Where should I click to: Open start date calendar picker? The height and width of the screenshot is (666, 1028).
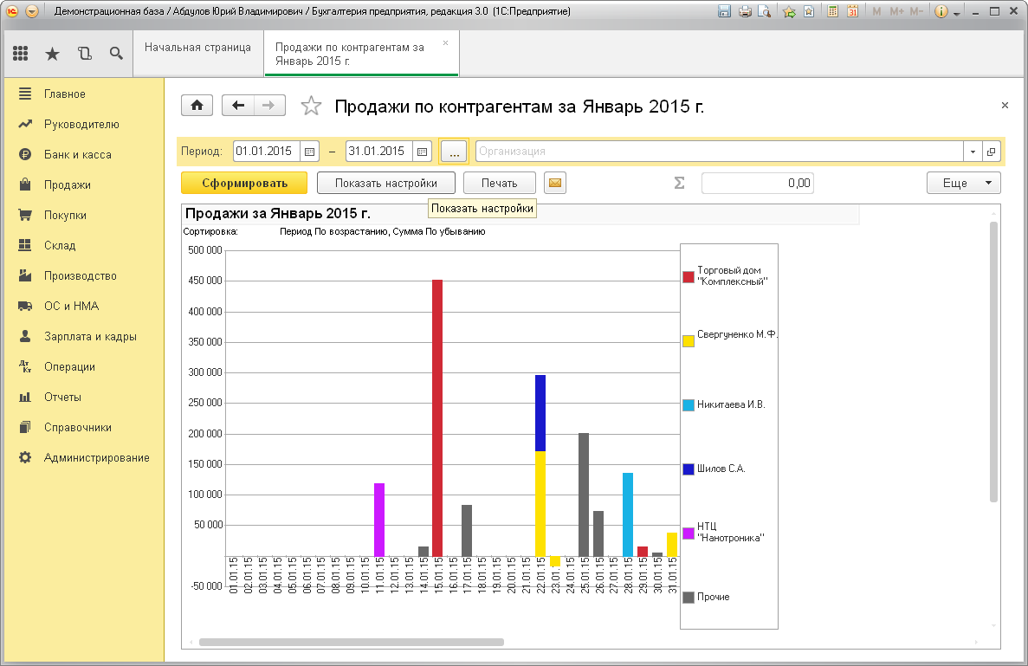tap(310, 151)
